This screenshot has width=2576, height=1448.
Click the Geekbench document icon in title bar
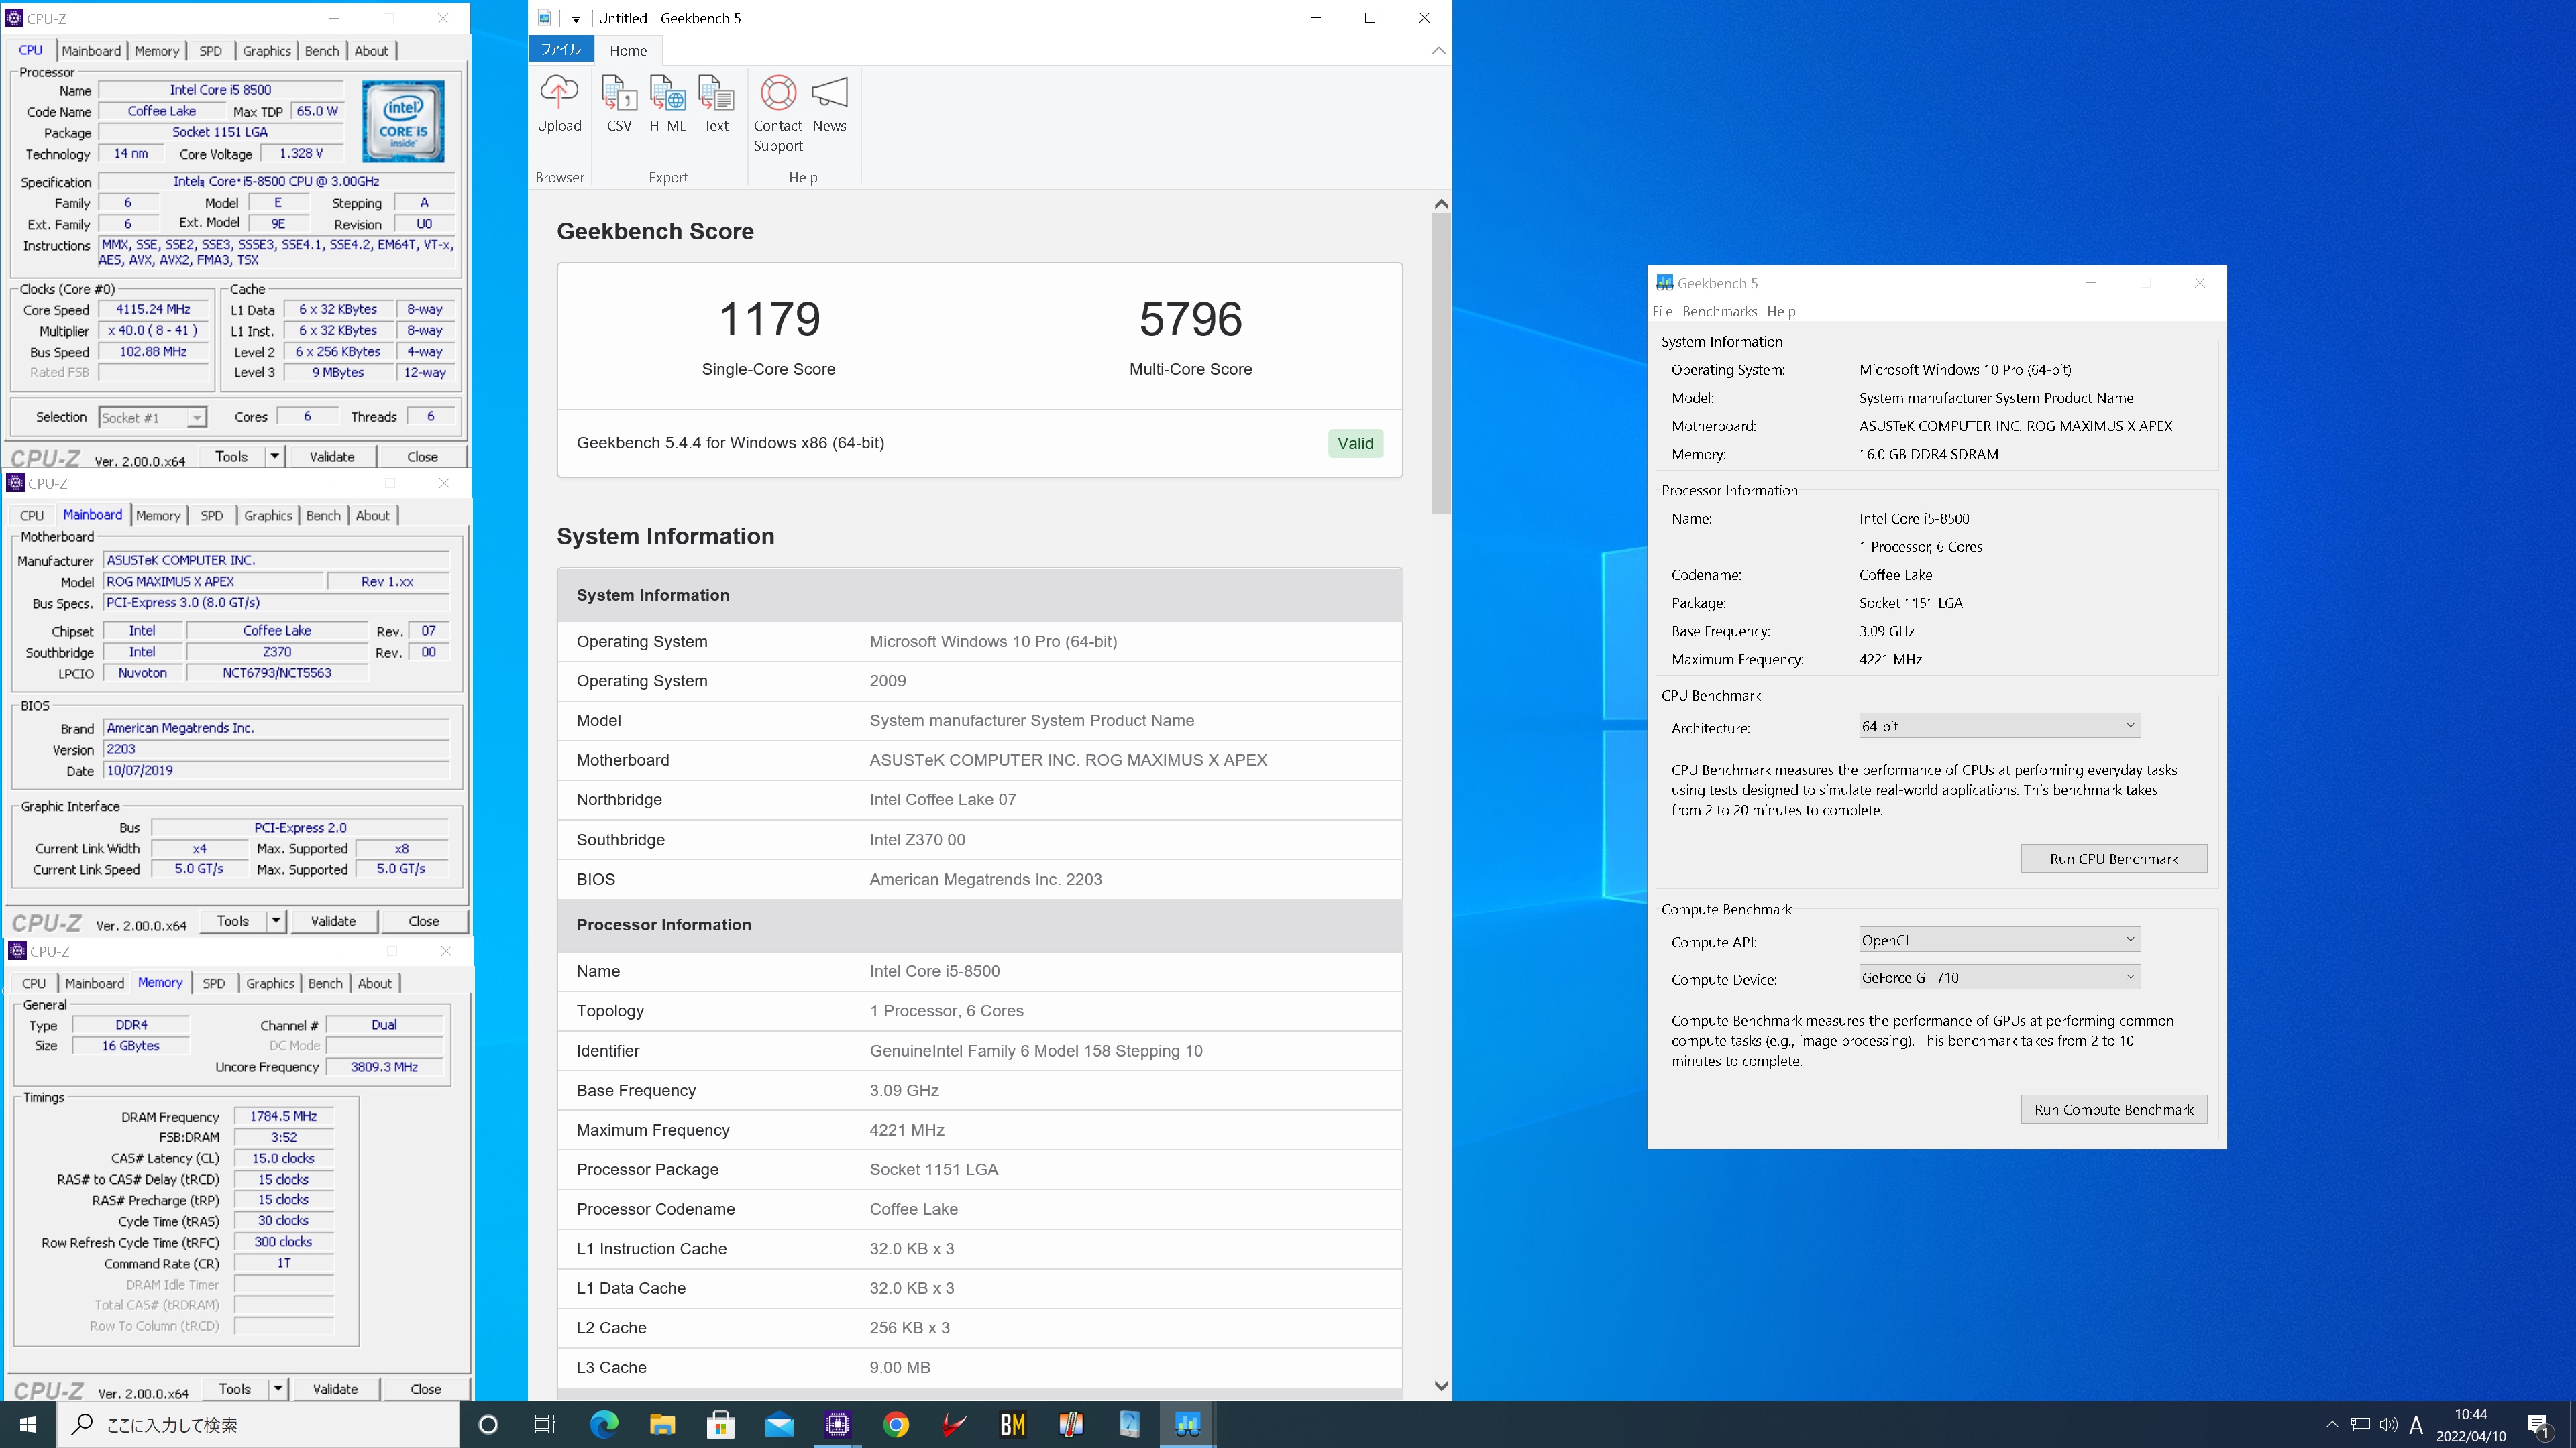click(545, 18)
